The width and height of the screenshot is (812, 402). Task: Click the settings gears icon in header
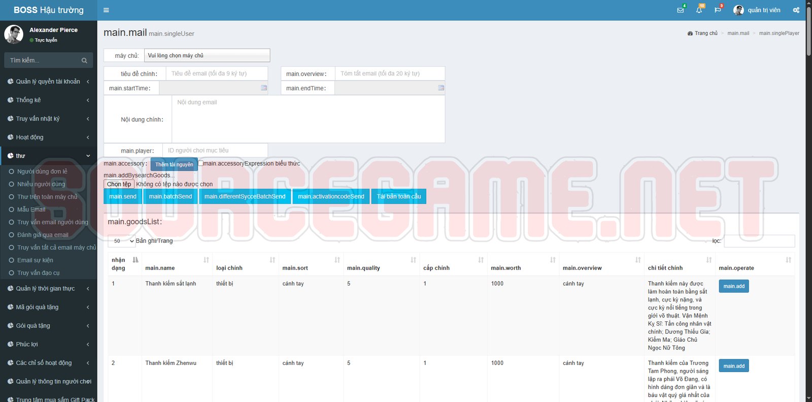click(x=796, y=10)
